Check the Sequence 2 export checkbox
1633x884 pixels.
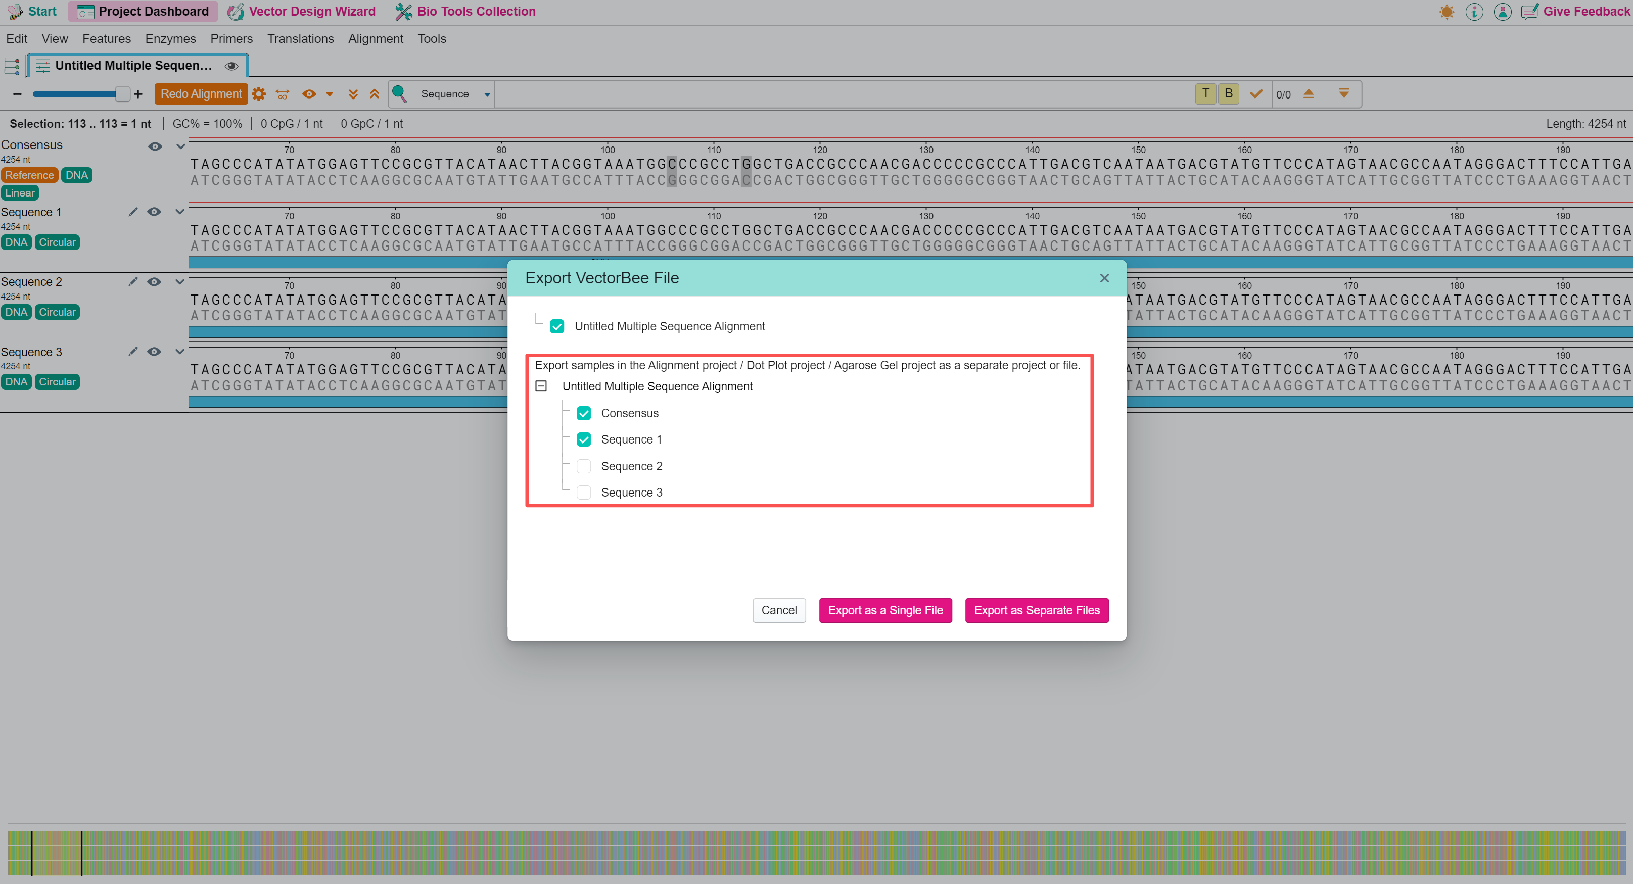click(584, 466)
